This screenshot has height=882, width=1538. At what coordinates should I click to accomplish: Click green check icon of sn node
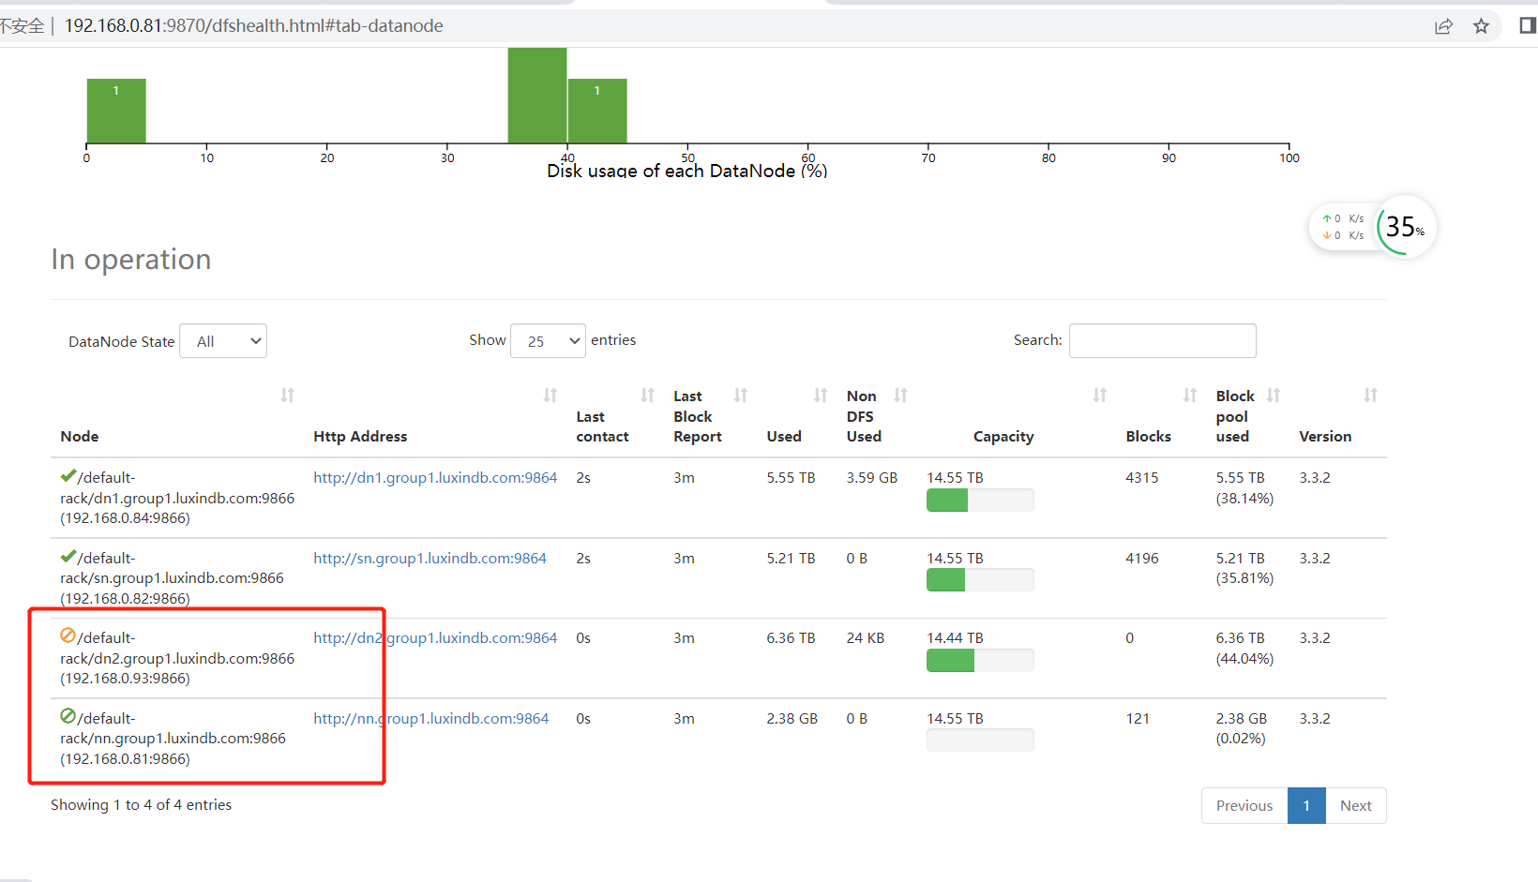click(x=68, y=557)
